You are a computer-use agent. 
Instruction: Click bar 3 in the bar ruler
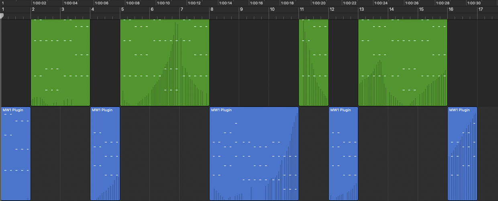click(63, 9)
